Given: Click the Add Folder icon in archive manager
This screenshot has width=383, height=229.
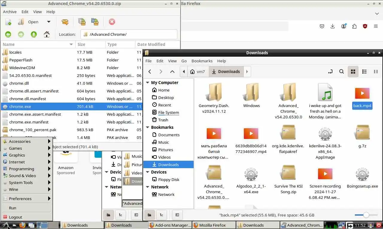Looking at the screenshot, I should point(95,22).
